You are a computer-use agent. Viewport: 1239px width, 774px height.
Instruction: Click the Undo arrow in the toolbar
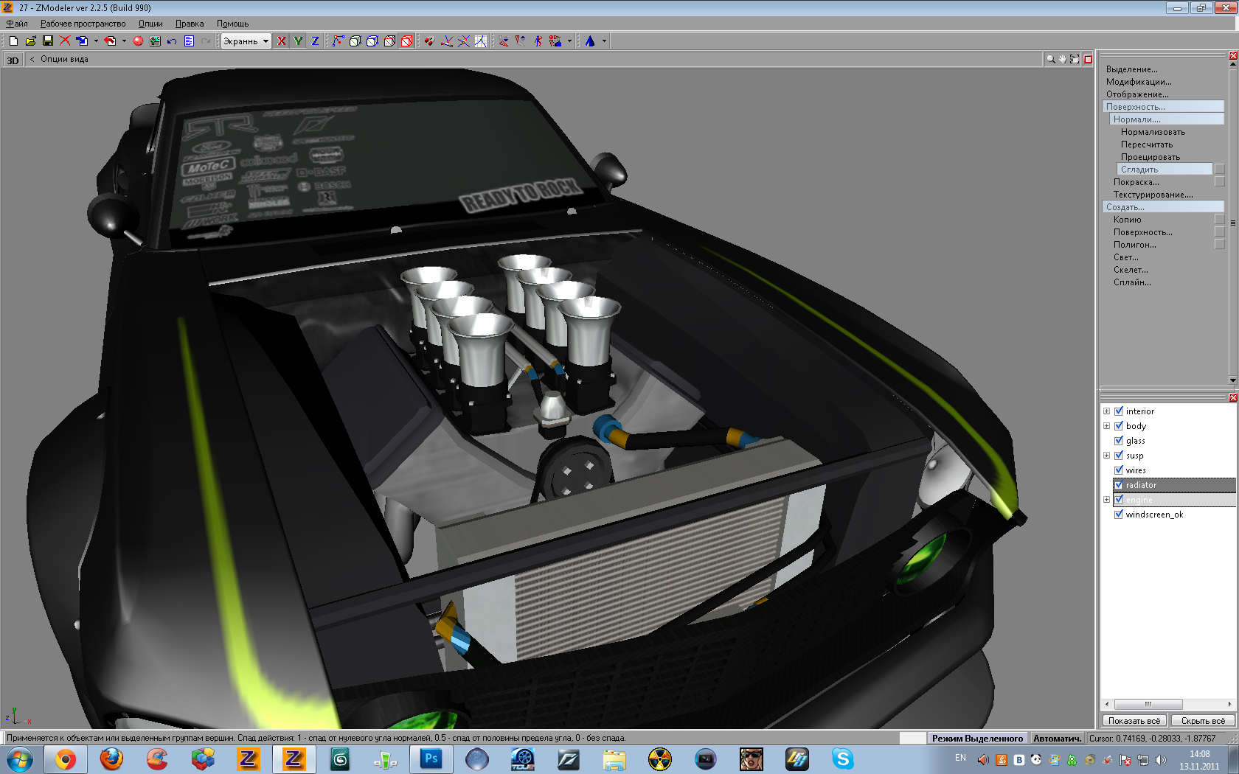(172, 41)
